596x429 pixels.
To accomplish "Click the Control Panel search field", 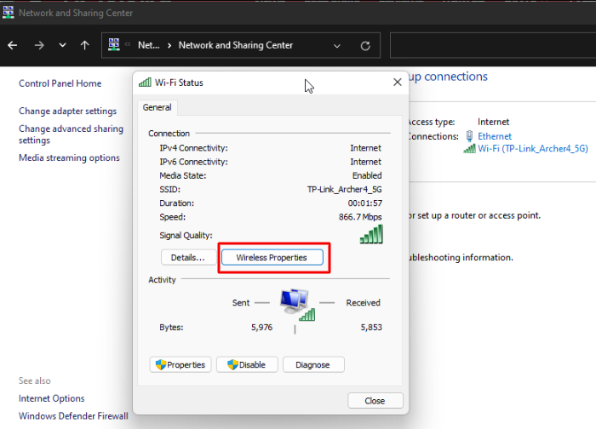I will click(493, 45).
